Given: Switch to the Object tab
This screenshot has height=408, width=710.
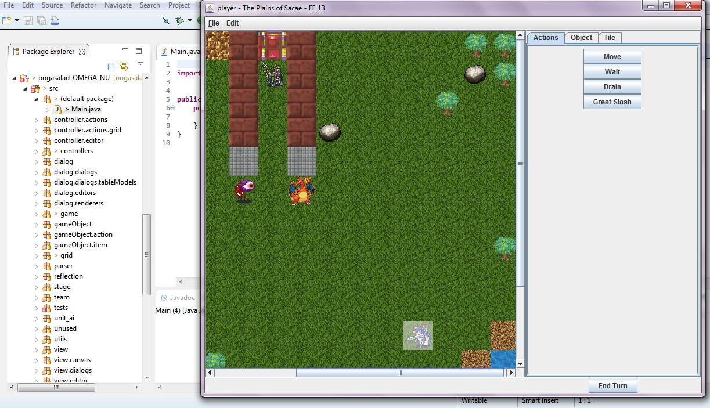Looking at the screenshot, I should coord(581,38).
